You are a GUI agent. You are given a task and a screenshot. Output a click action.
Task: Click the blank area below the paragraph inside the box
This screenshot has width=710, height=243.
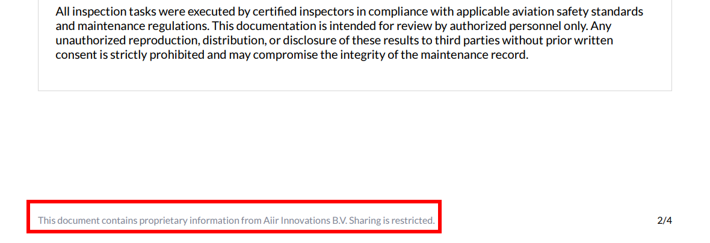coord(354,77)
